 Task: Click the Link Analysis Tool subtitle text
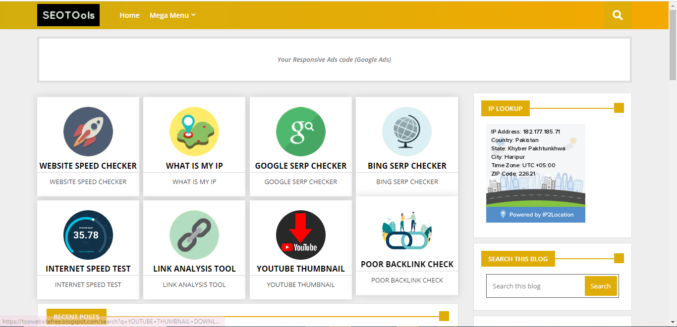pos(194,284)
